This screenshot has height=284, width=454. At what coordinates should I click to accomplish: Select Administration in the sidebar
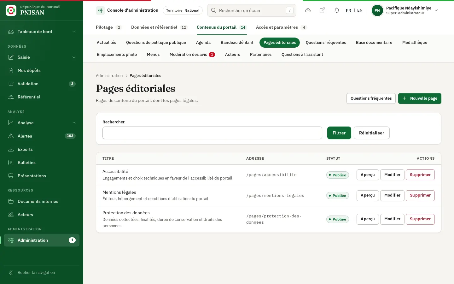point(42,240)
